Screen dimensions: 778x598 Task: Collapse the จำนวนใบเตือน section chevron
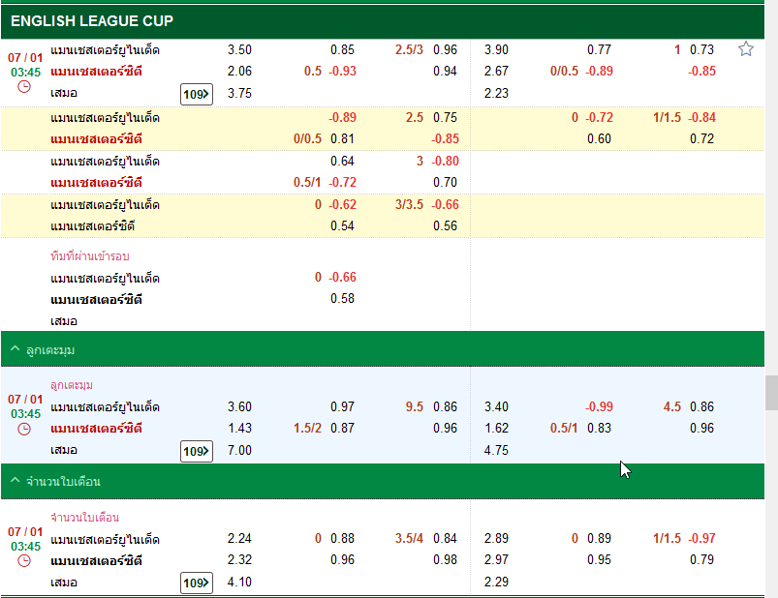click(15, 481)
